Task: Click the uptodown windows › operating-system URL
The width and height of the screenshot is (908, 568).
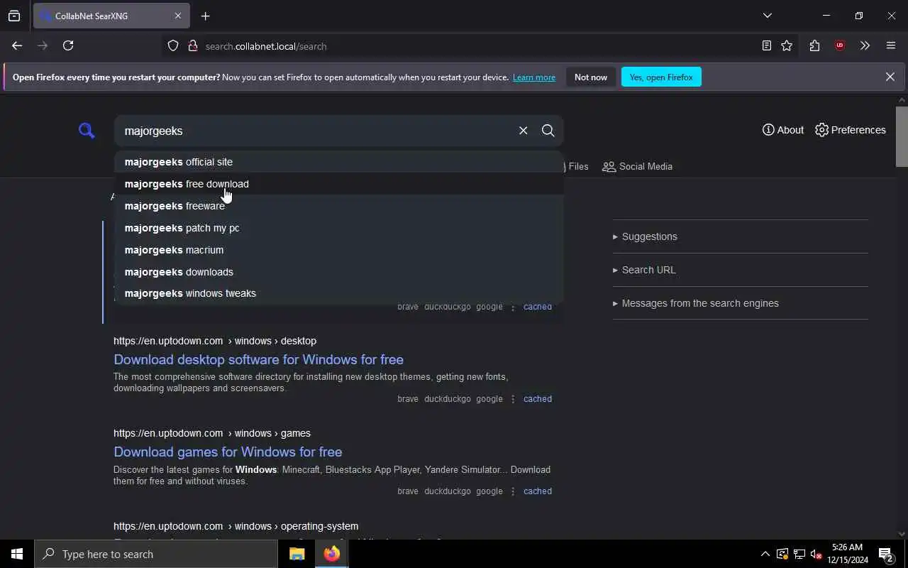Action: pos(236,526)
